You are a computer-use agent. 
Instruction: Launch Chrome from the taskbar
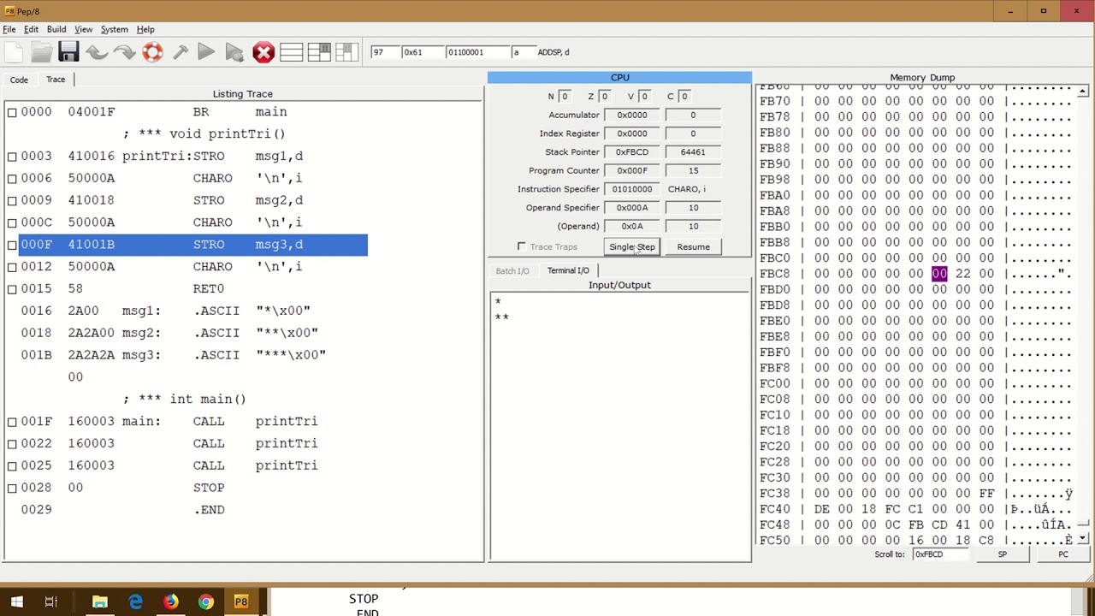[206, 602]
